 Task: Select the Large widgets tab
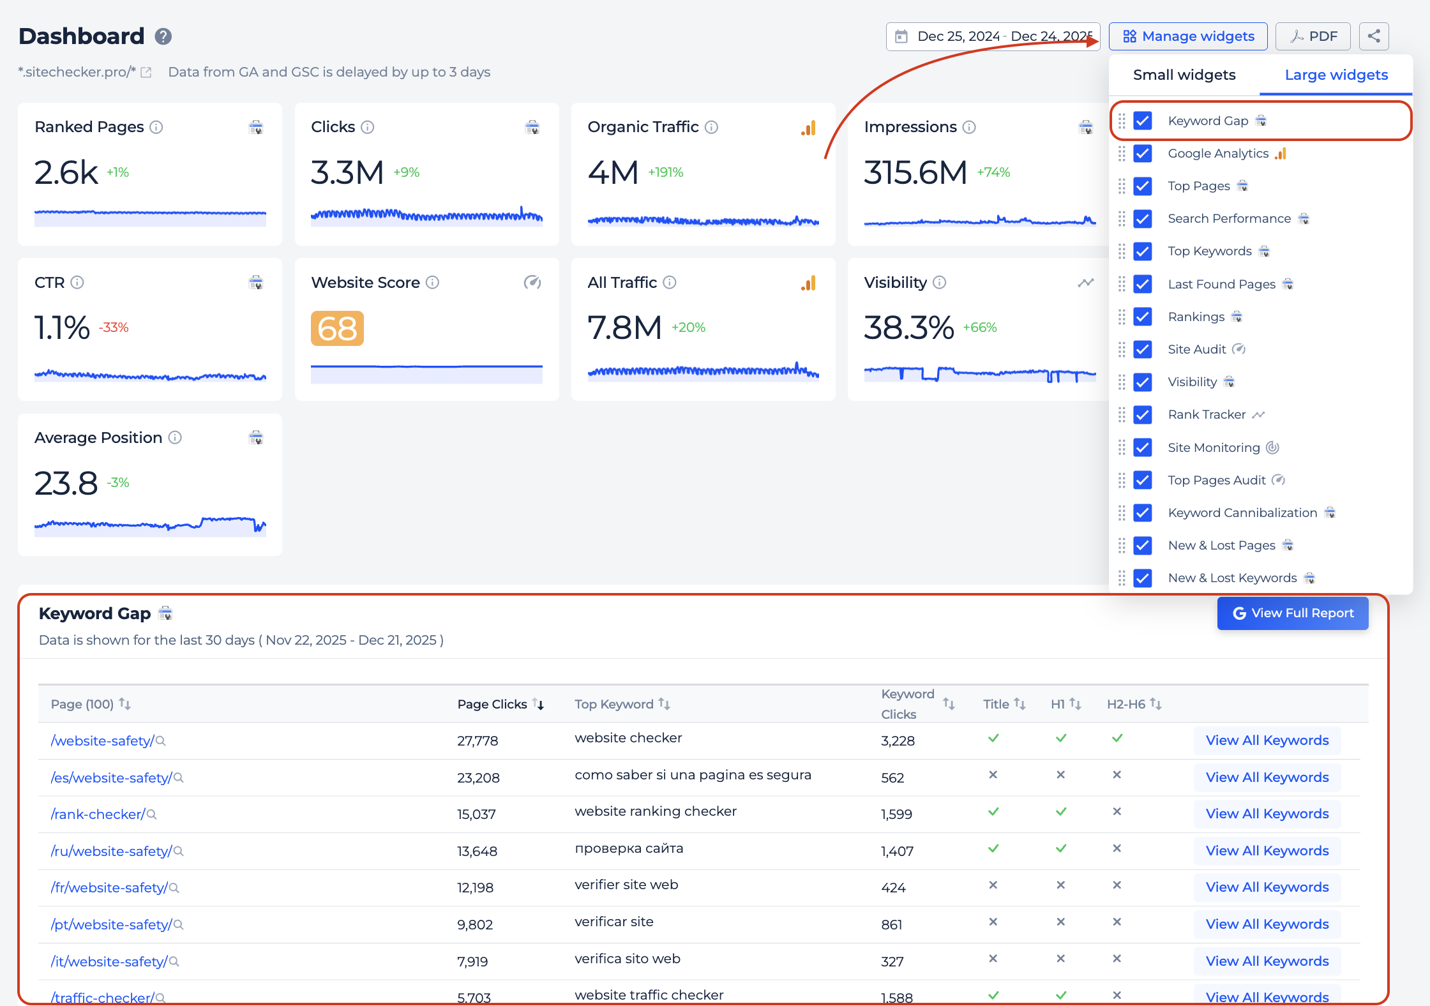1336,75
